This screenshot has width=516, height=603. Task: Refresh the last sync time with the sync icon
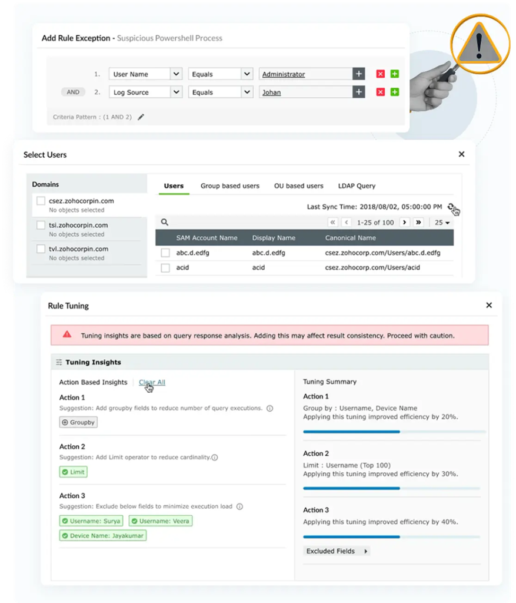coord(451,207)
